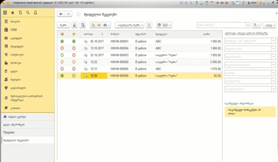Click the search magnifier in top panel
Viewport: 278px width, 162px height.
28,13
